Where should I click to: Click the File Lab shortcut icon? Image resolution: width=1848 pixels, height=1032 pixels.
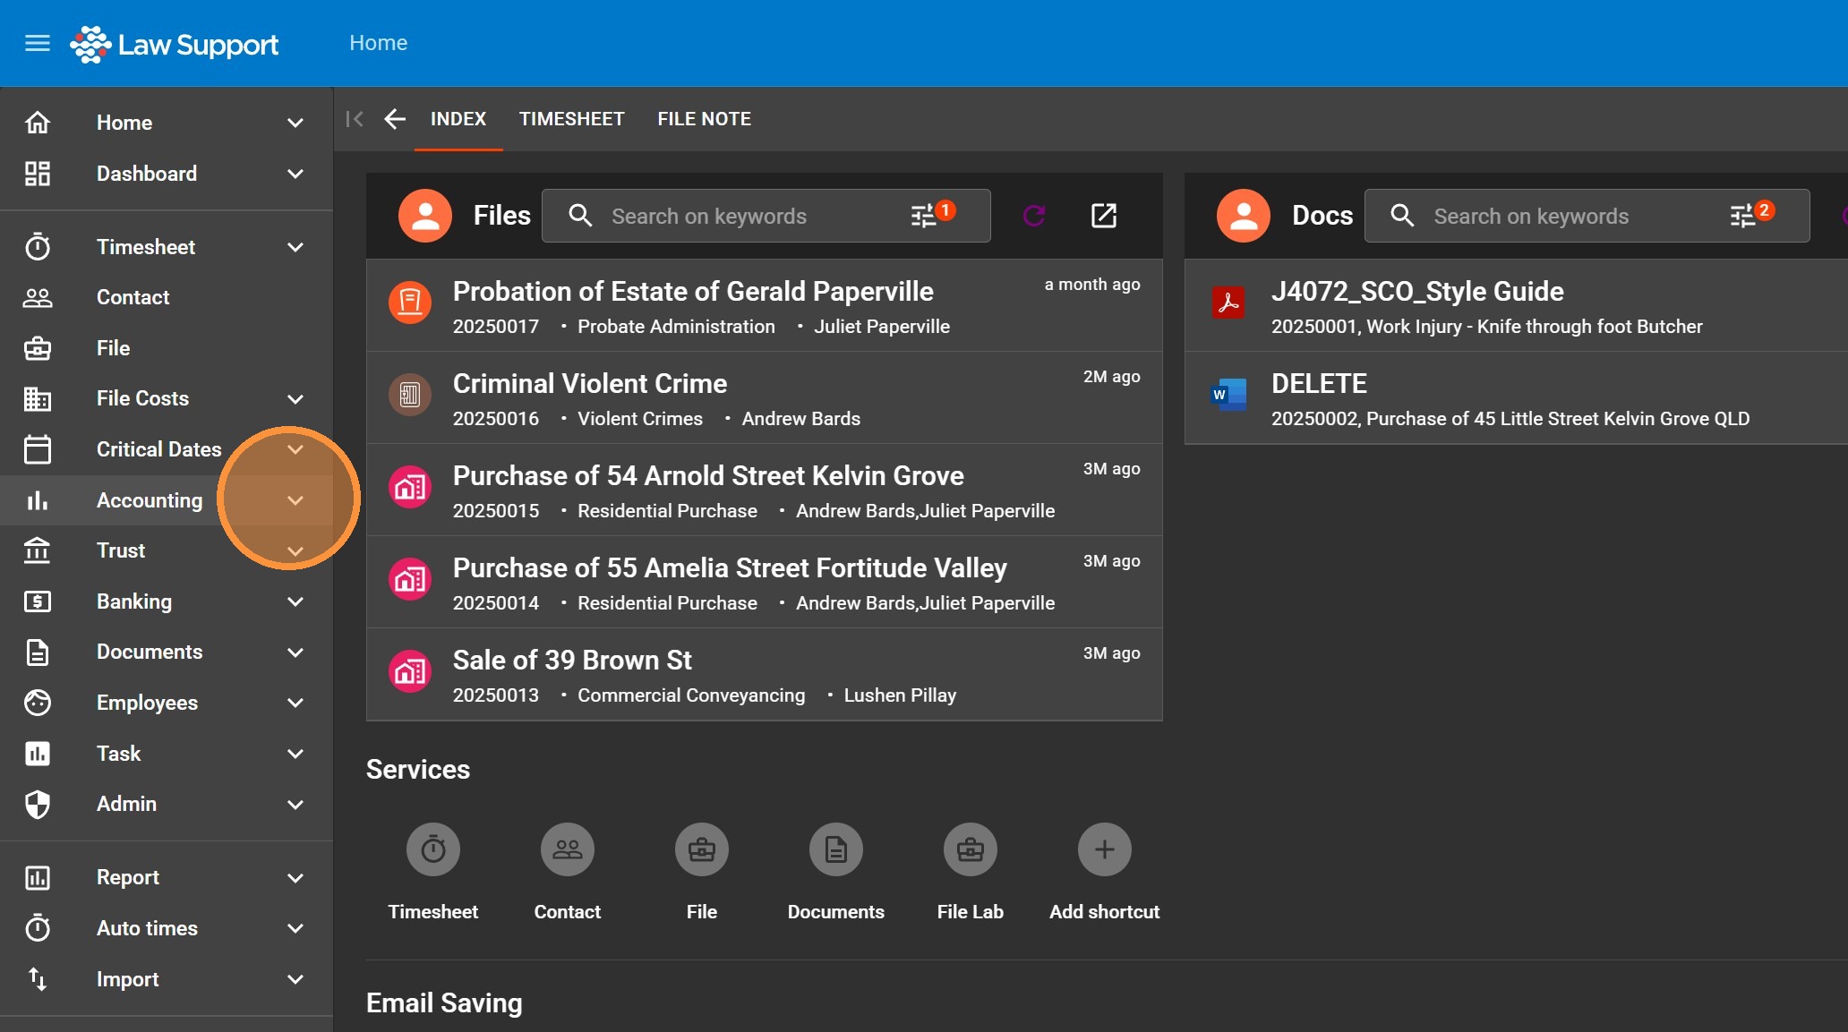pos(970,849)
